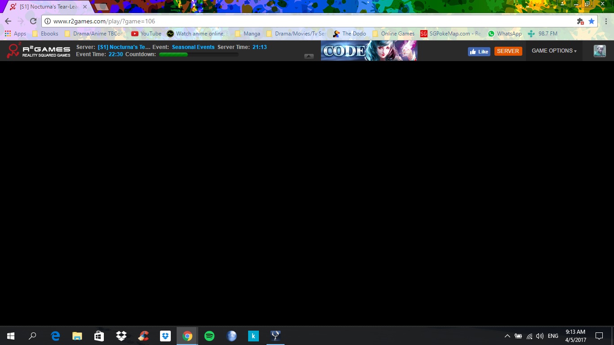Click the R2Games logo
The image size is (614, 345).
(39, 51)
